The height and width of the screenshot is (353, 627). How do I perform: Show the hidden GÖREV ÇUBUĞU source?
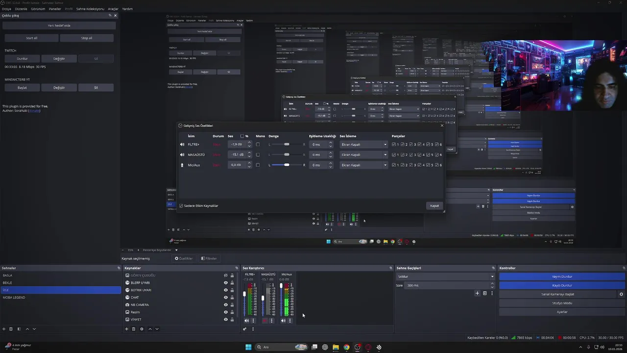click(x=226, y=276)
